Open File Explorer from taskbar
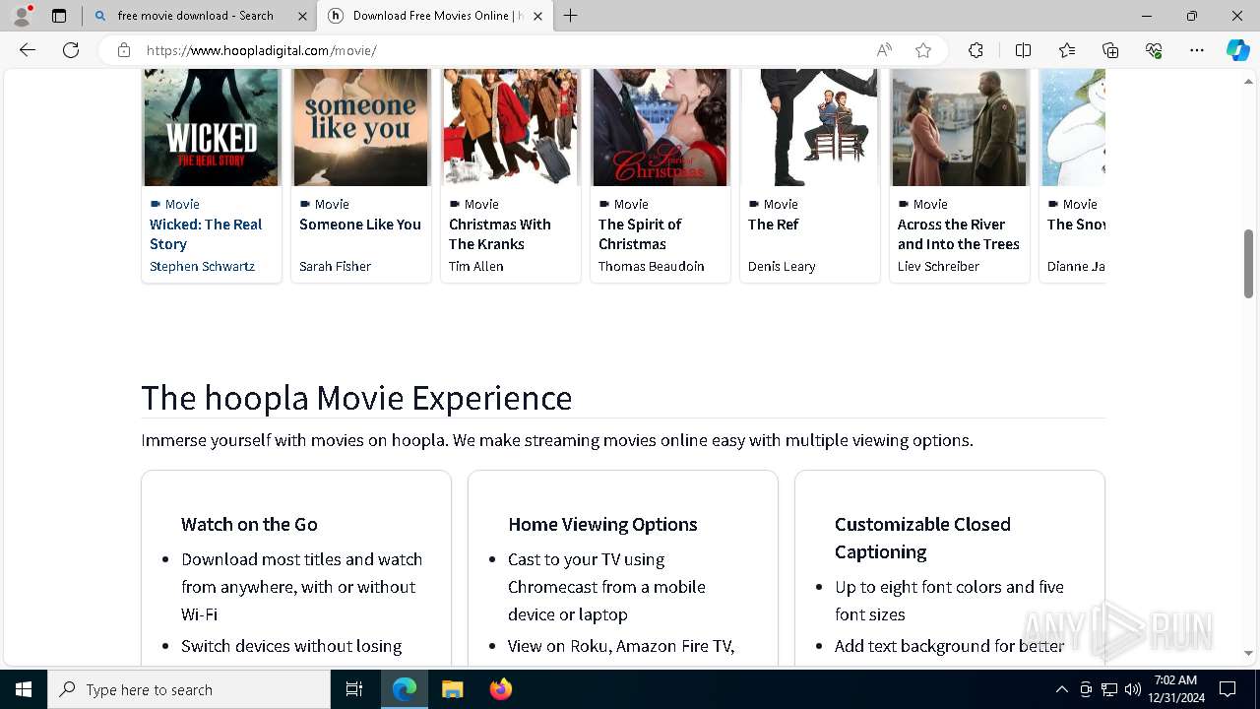Image resolution: width=1260 pixels, height=709 pixels. [x=452, y=689]
